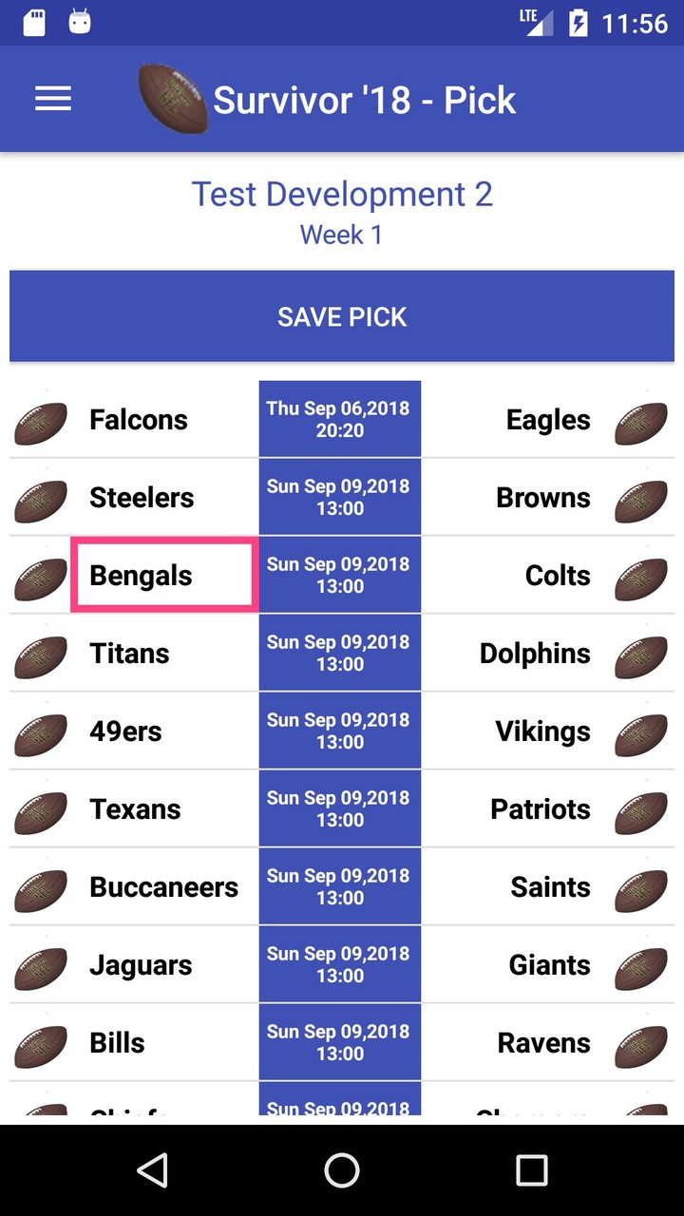
Task: Tap the Android home button
Action: pos(342,1170)
